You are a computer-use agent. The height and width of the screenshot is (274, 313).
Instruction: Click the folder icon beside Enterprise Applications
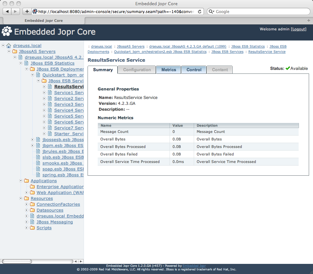(x=32, y=186)
